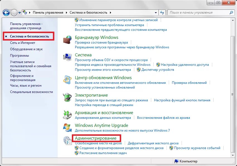Open Настройка удаленного доступа
This screenshot has height=166, width=237.
pos(185,65)
